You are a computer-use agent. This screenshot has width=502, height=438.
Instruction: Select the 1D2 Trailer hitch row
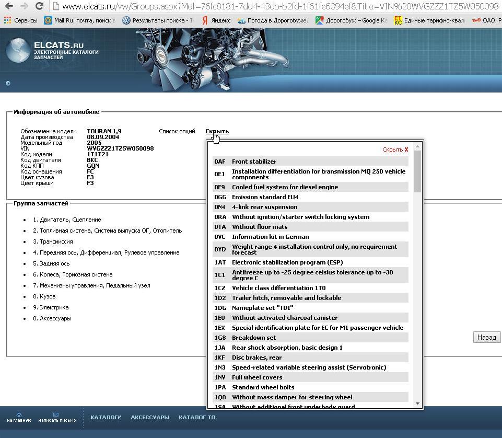(310, 298)
